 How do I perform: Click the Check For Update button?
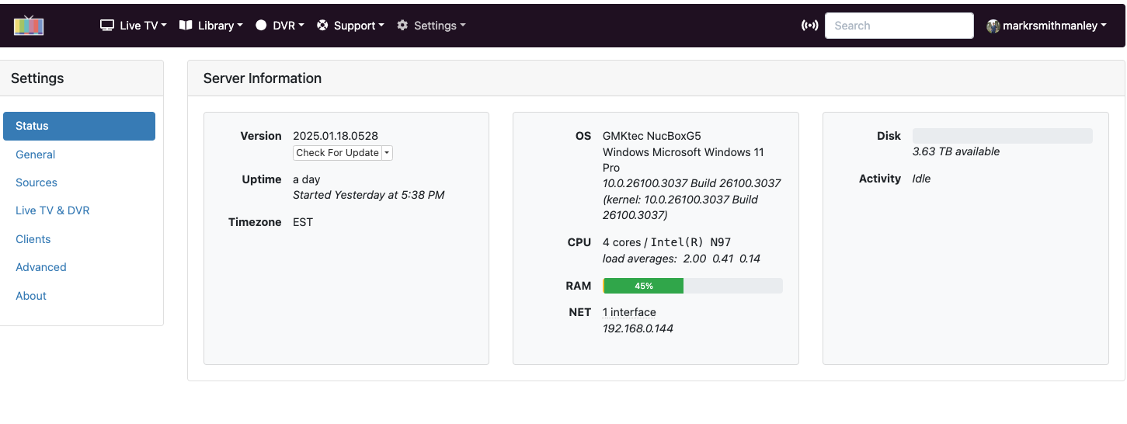pos(337,153)
